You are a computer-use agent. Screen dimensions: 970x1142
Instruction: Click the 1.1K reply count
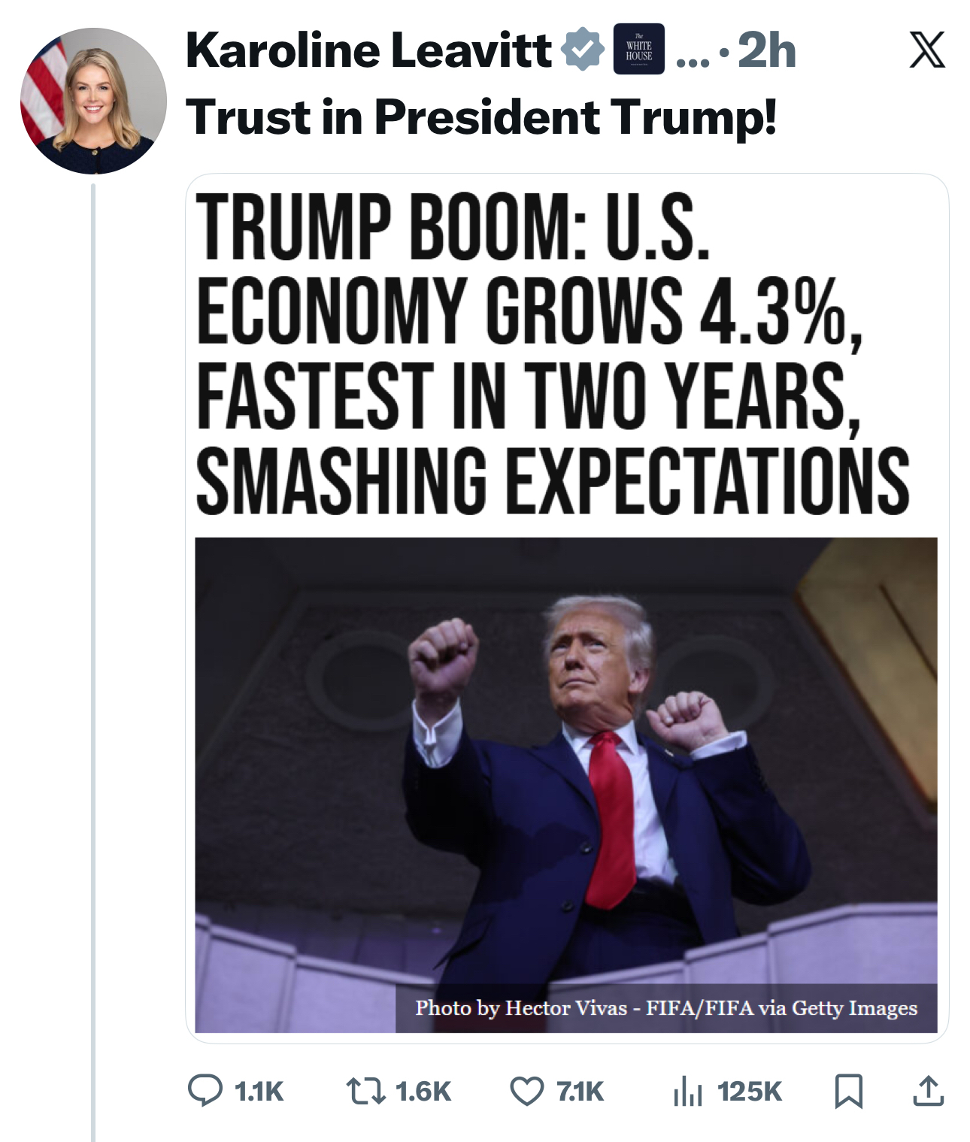pos(259,1091)
